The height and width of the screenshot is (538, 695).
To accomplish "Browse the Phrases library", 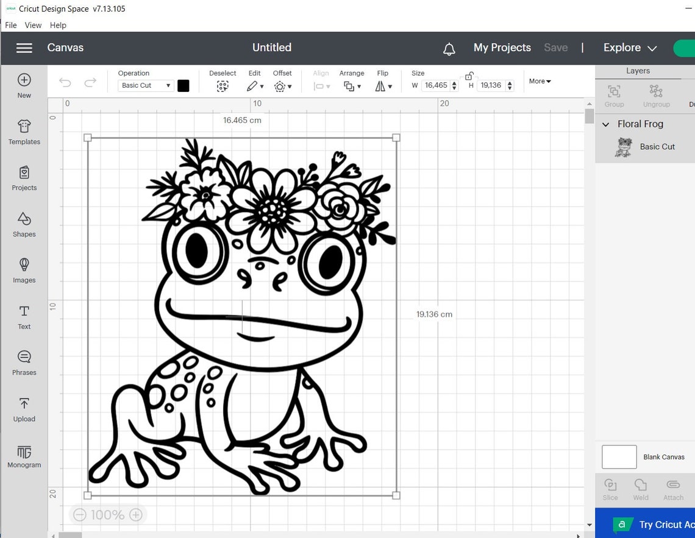I will [24, 363].
